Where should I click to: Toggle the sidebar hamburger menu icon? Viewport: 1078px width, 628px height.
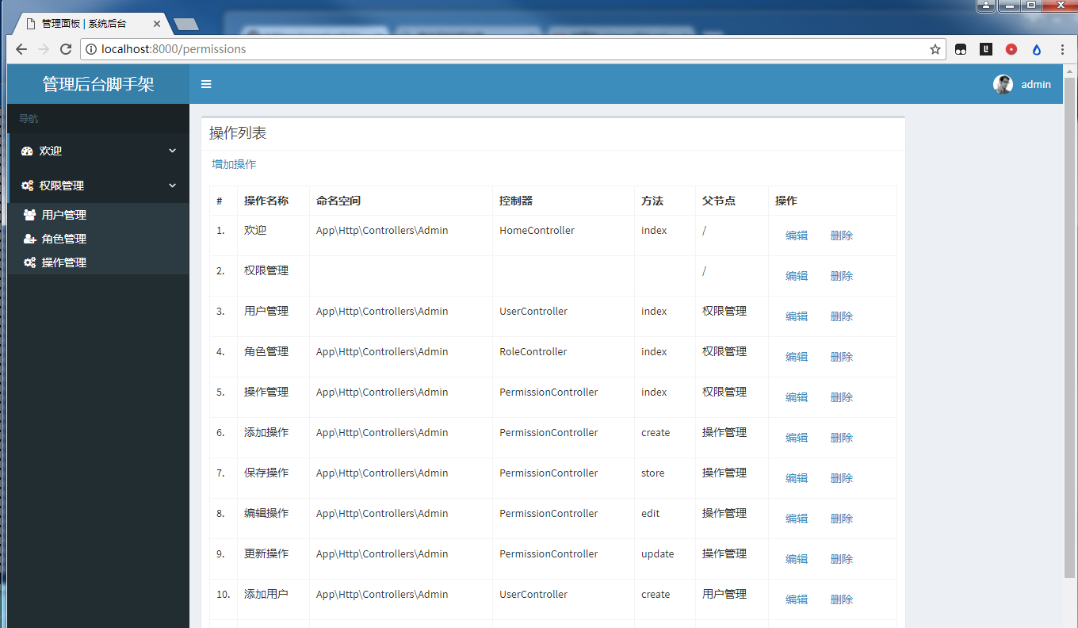206,84
